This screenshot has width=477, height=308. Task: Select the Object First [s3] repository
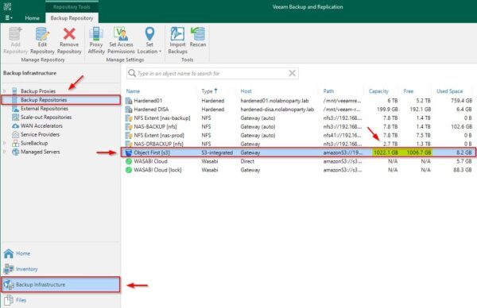pos(298,152)
